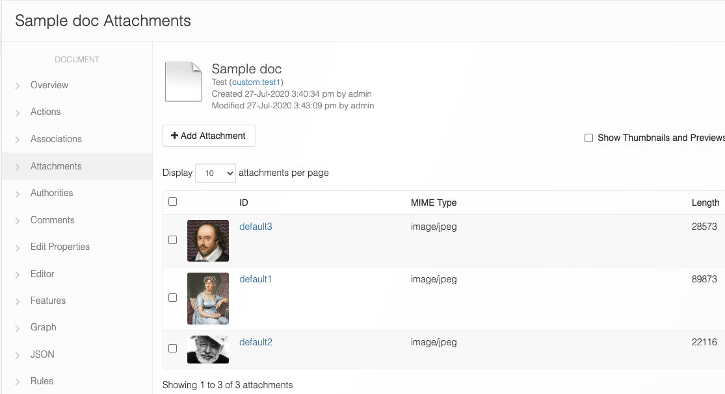725x394 pixels.
Task: Click the chevron icon beside Overview
Action: [18, 86]
